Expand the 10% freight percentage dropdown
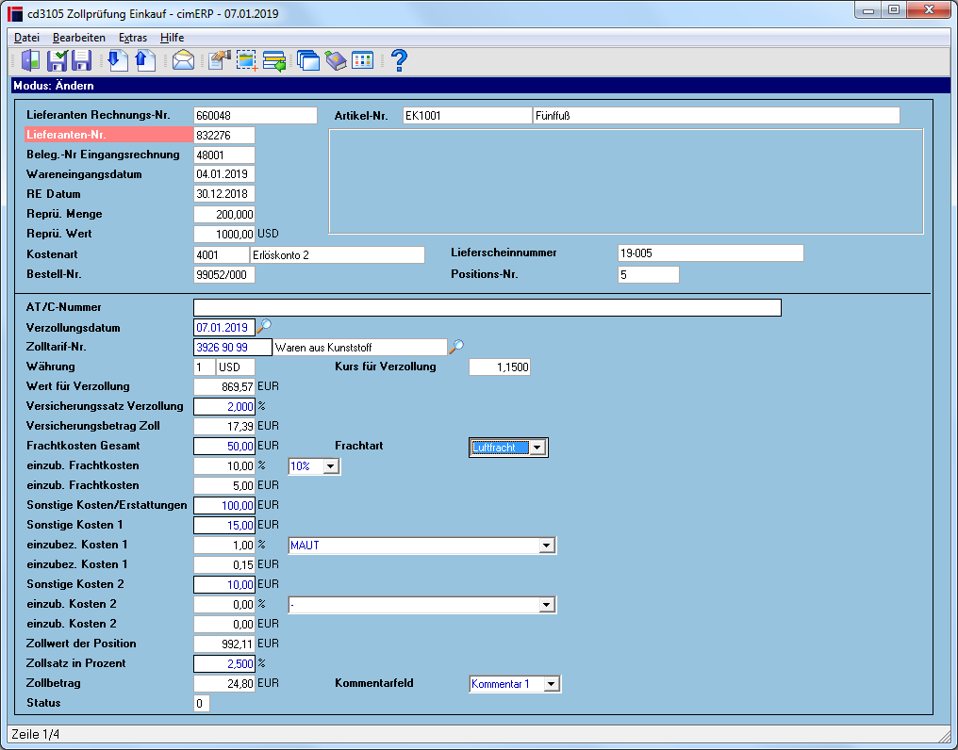The width and height of the screenshot is (958, 750). point(331,466)
